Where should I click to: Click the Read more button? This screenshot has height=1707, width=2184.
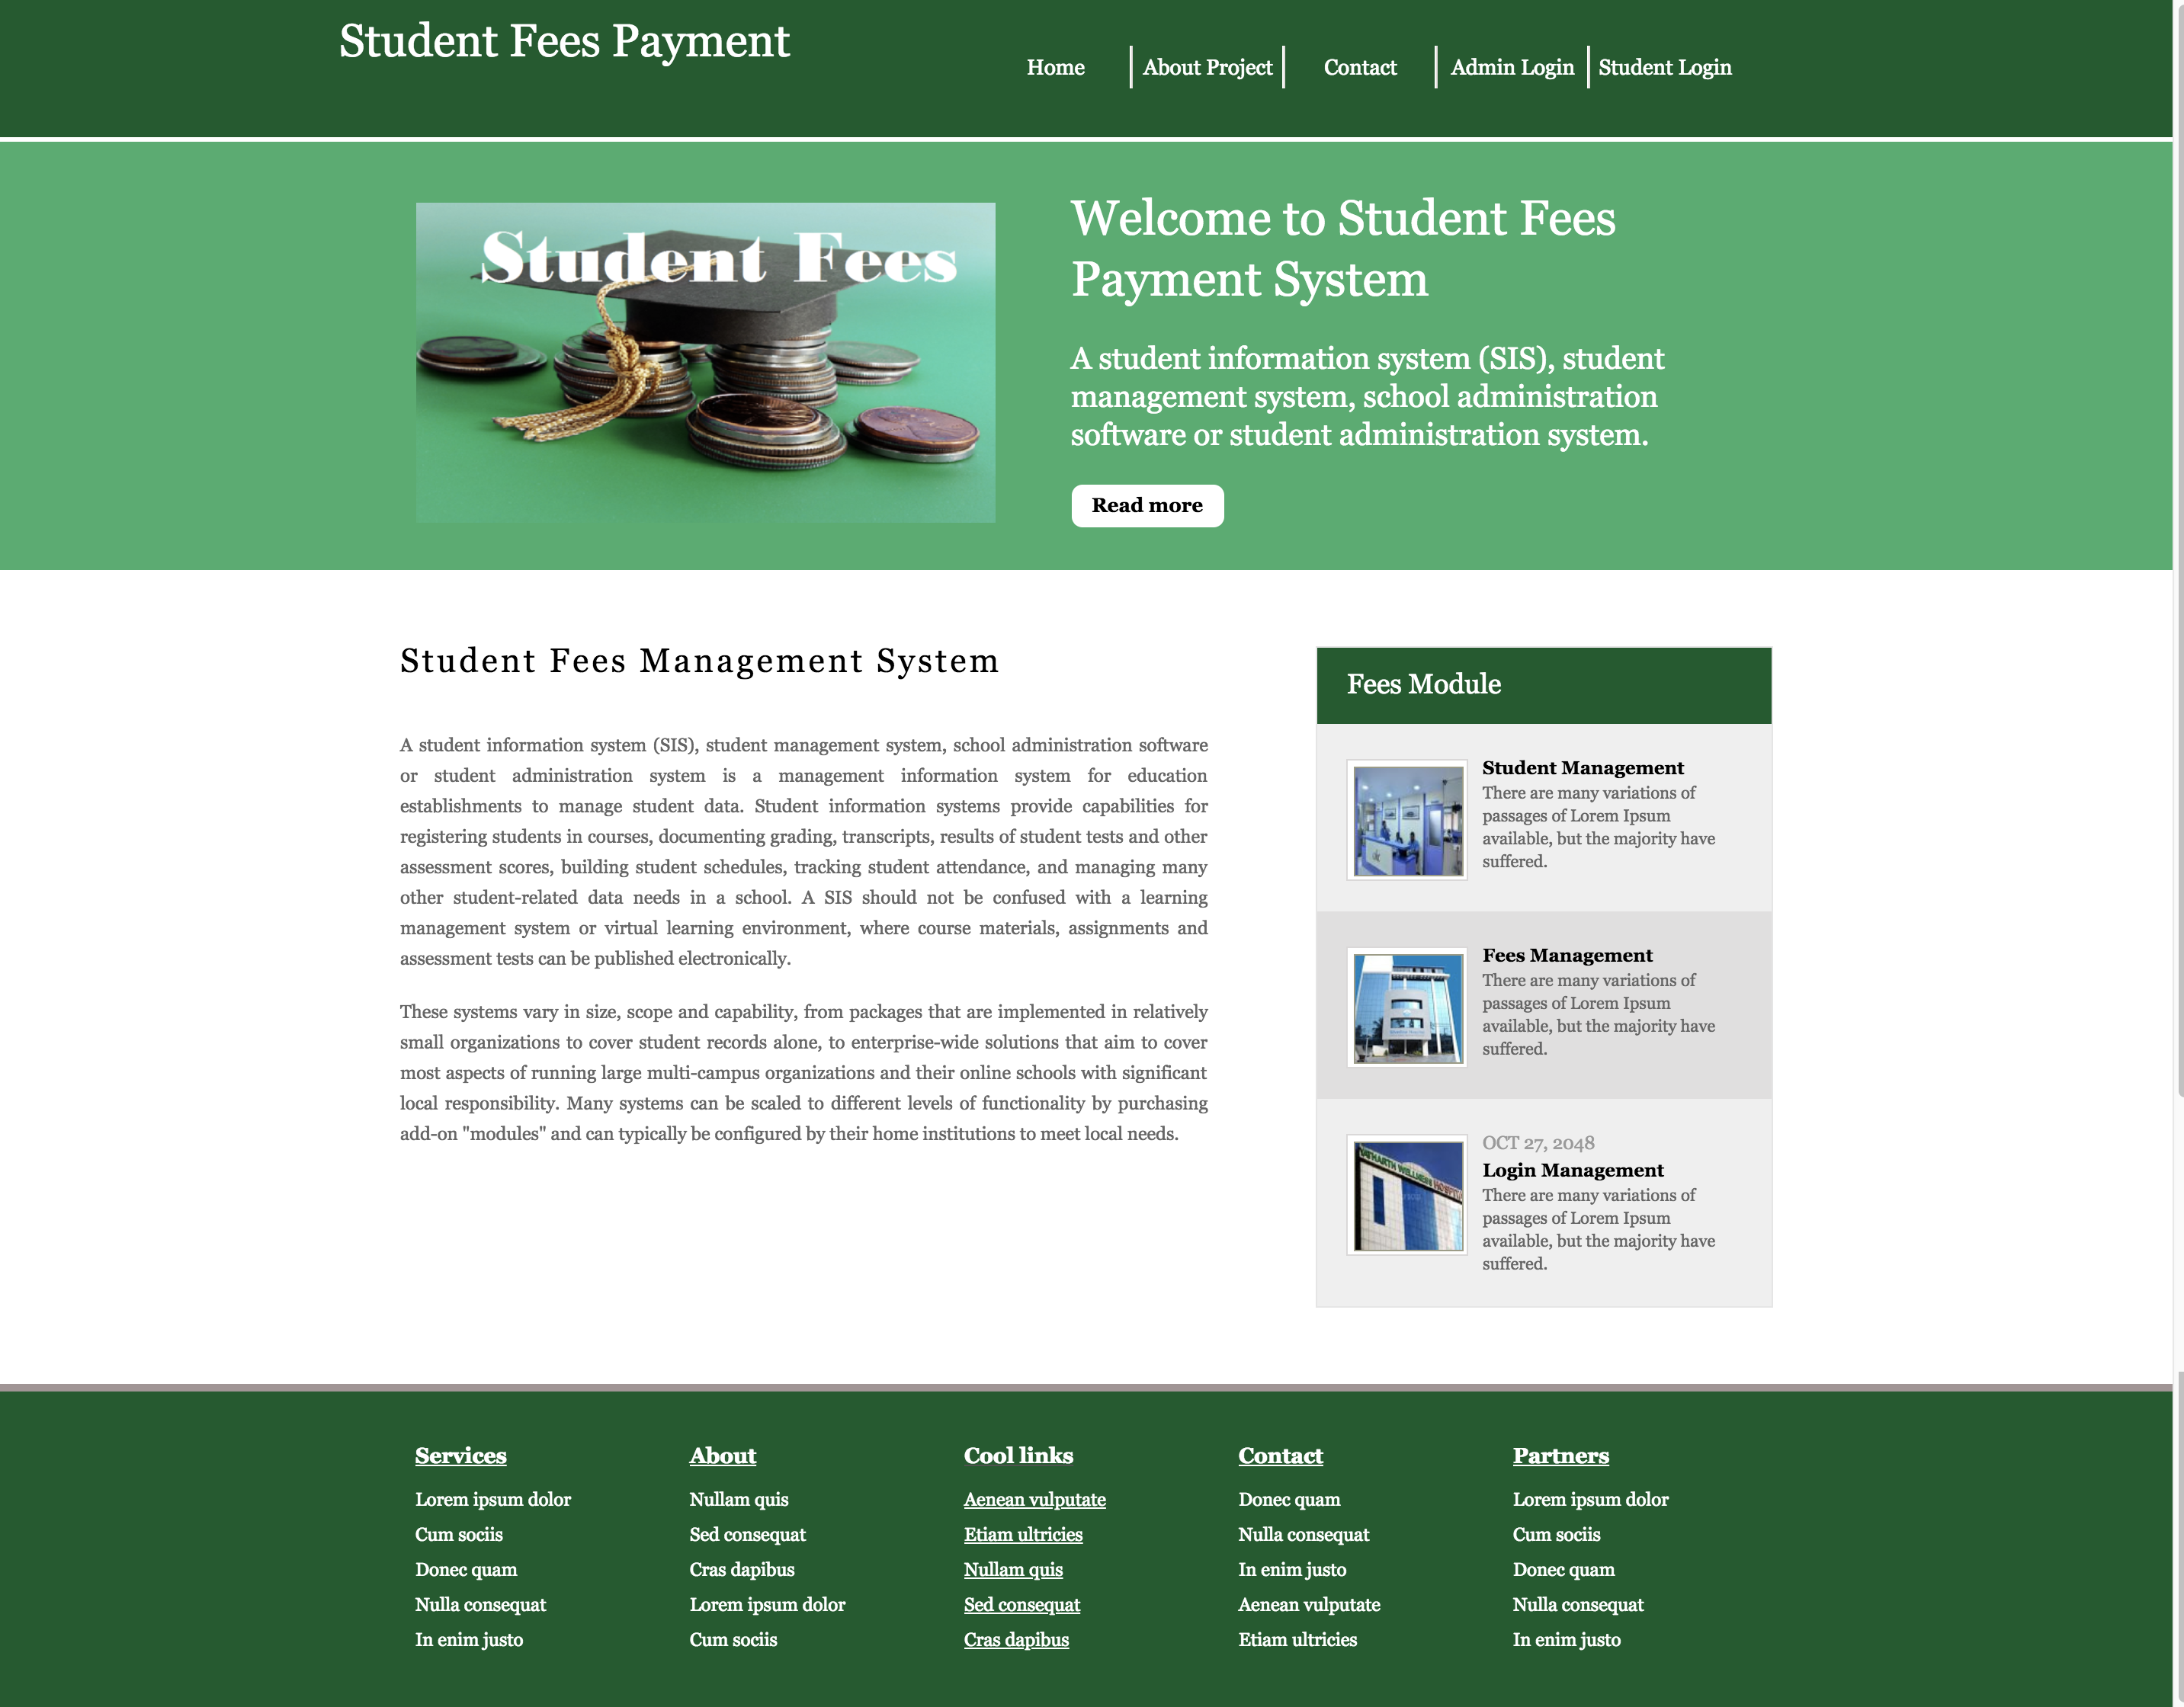[x=1147, y=505]
